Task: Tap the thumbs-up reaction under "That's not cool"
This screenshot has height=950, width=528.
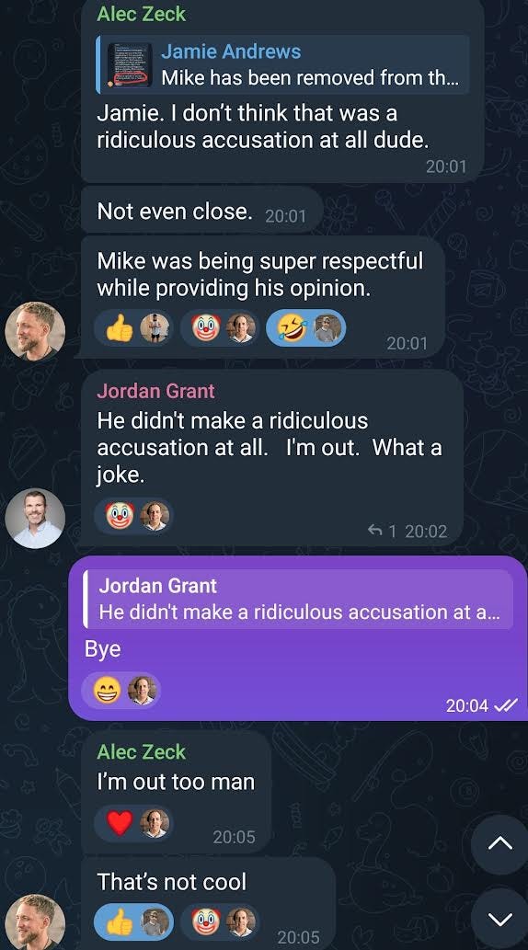Action: pos(133,922)
